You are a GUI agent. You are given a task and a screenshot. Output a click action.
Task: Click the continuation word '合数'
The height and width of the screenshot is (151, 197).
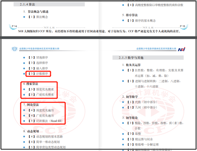(138, 128)
